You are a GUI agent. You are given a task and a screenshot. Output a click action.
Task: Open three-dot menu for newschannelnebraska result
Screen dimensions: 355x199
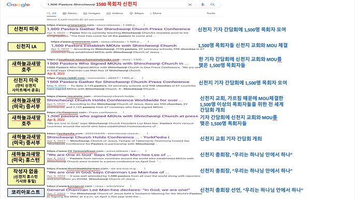pyautogui.click(x=151, y=60)
